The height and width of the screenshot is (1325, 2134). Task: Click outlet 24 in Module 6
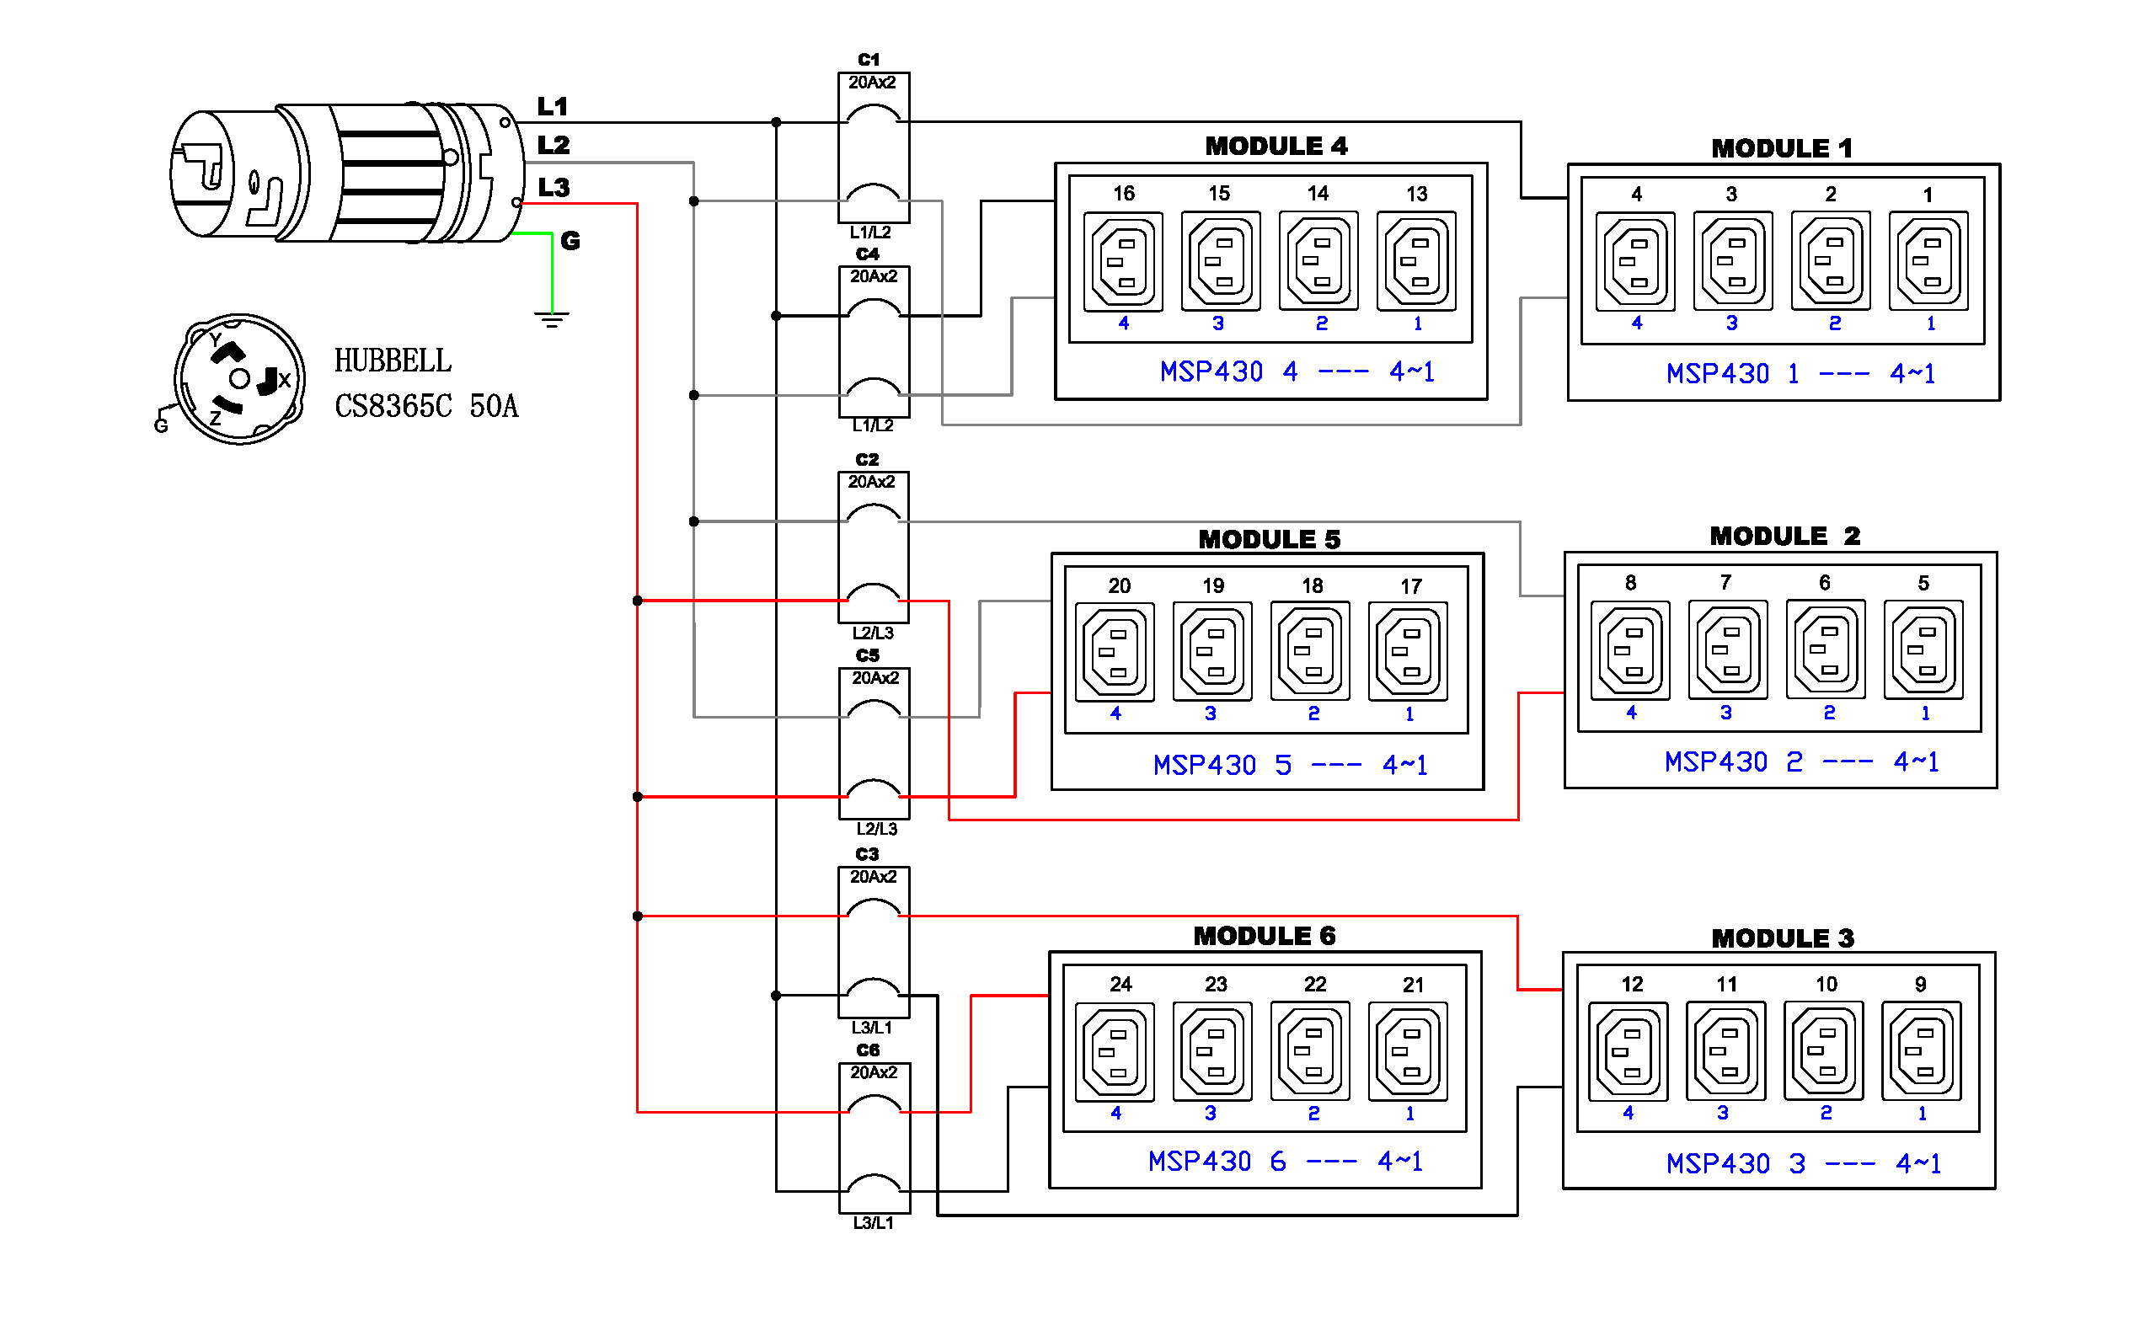tap(1114, 1051)
